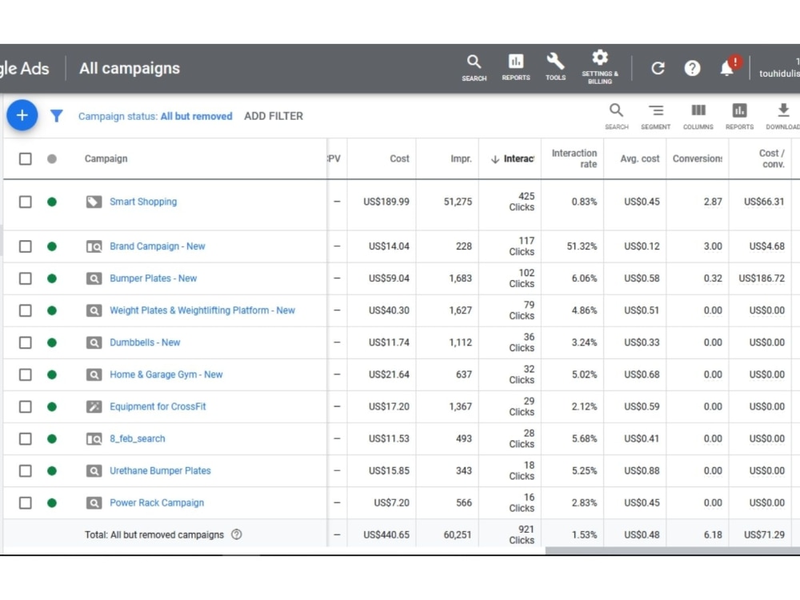Screen dimensions: 800x600
Task: Open the Columns toolbar option
Action: pos(698,116)
